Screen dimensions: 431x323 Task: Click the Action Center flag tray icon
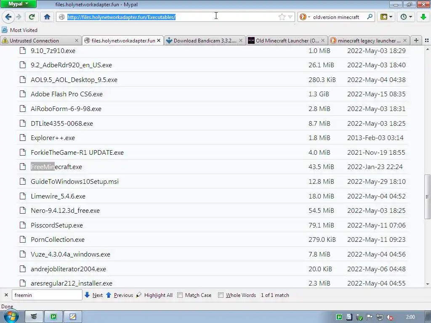pyautogui.click(x=370, y=317)
